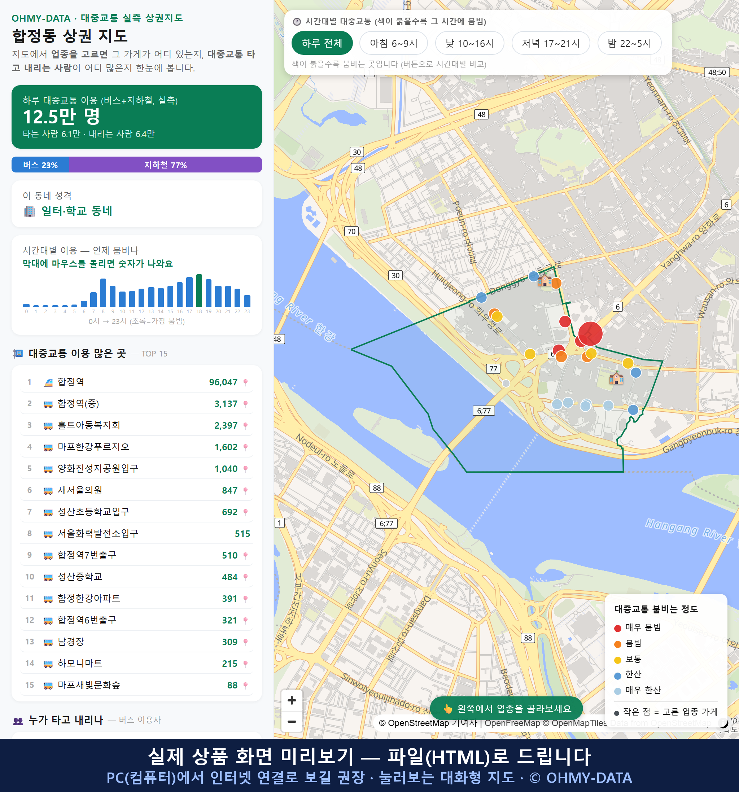Click the people icon beside 누가 타고 내리나
The height and width of the screenshot is (792, 739).
coord(18,720)
